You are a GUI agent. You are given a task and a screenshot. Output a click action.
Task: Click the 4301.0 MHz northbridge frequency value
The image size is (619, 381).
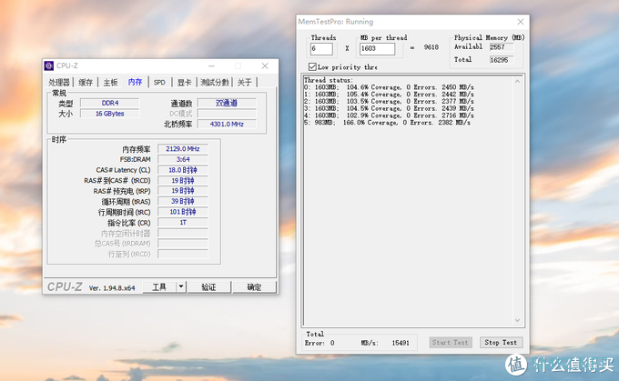(227, 124)
